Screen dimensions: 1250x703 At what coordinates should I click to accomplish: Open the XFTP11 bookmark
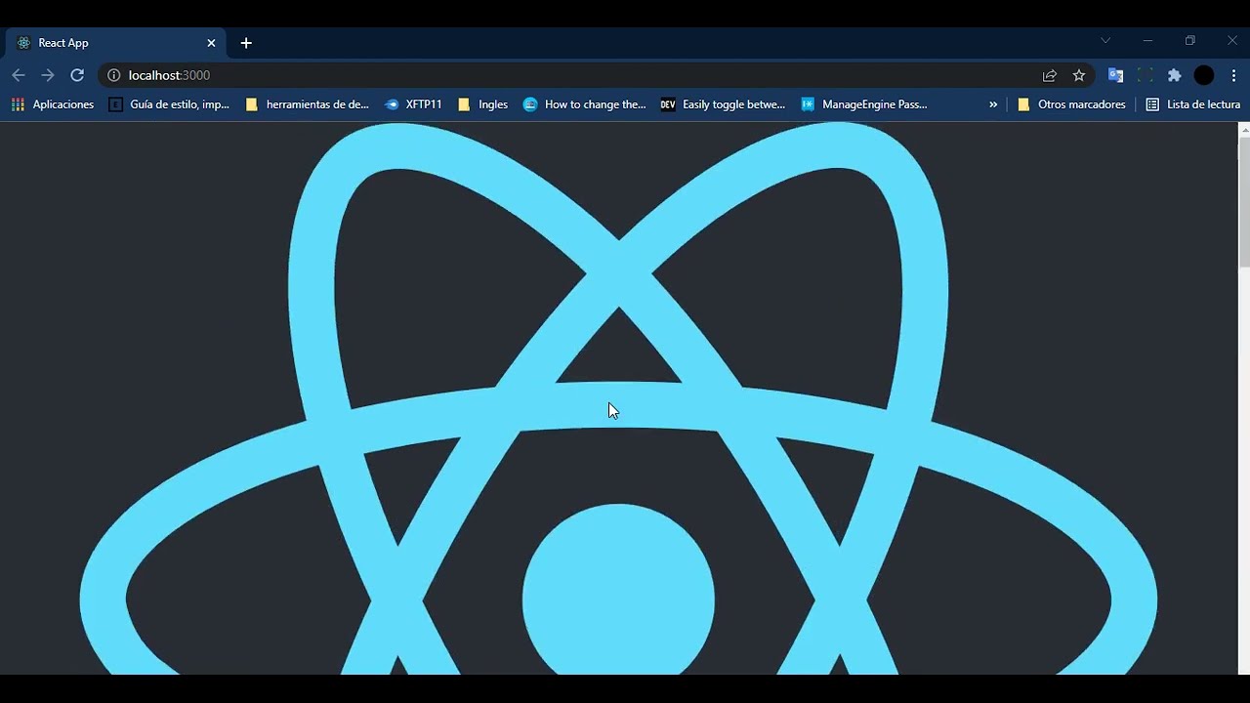coord(413,104)
